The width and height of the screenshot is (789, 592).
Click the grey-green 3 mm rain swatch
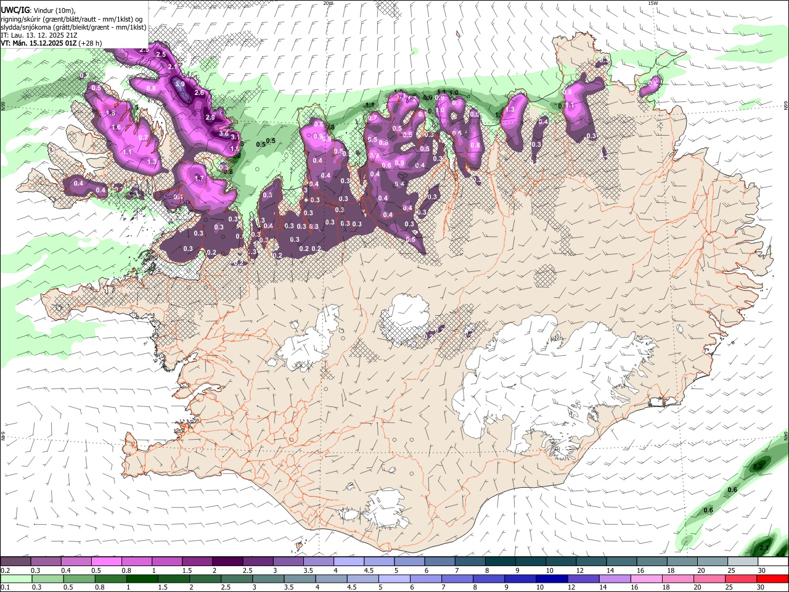[x=267, y=578]
